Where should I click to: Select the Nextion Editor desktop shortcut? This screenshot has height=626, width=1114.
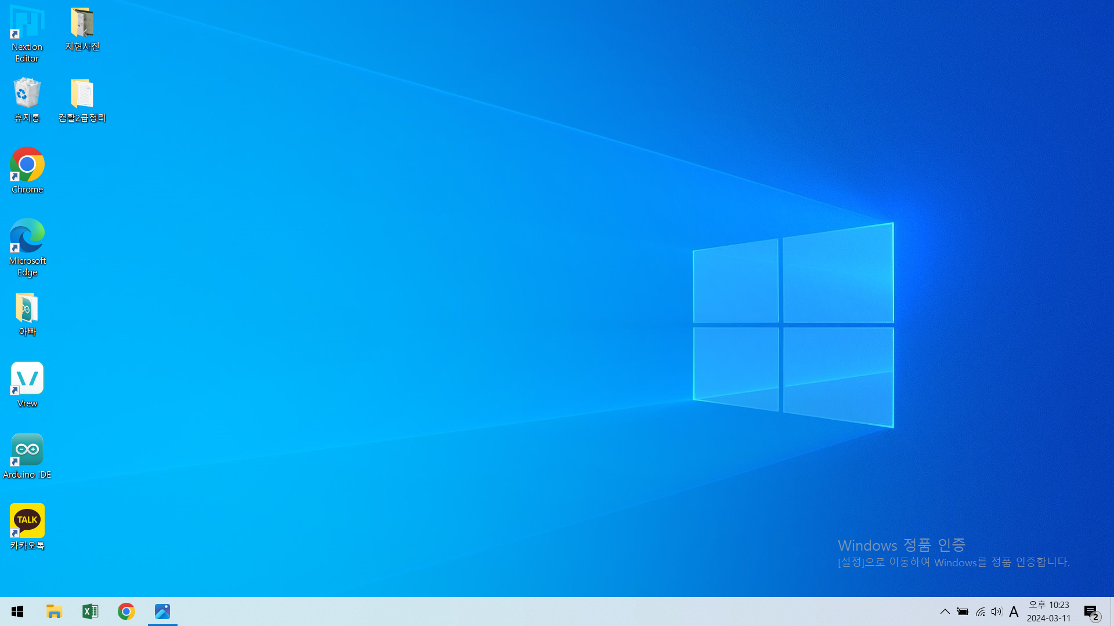(27, 34)
